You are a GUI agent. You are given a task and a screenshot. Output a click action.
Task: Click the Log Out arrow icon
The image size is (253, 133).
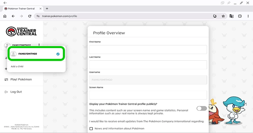coord(6,92)
